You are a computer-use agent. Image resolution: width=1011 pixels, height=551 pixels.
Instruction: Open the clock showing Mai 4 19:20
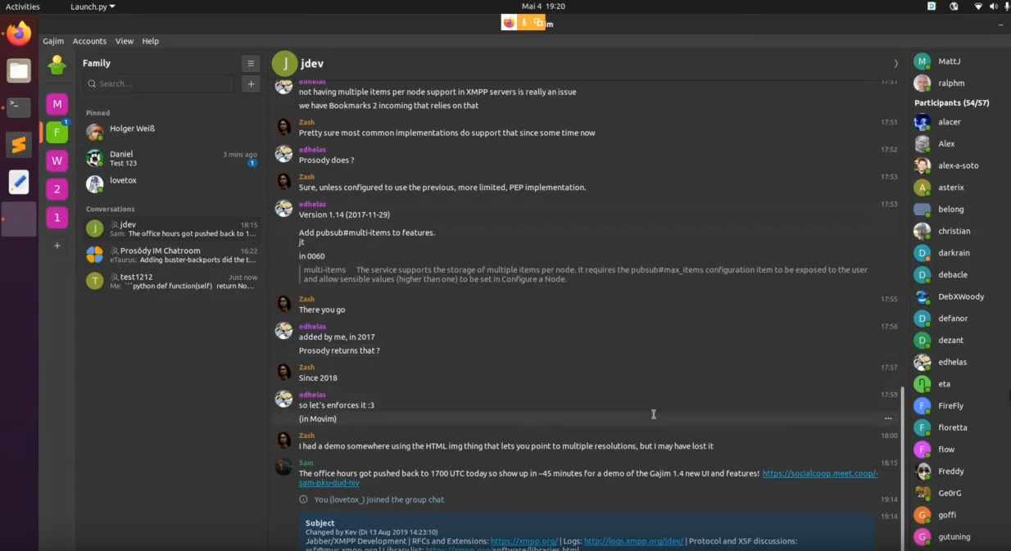click(543, 7)
